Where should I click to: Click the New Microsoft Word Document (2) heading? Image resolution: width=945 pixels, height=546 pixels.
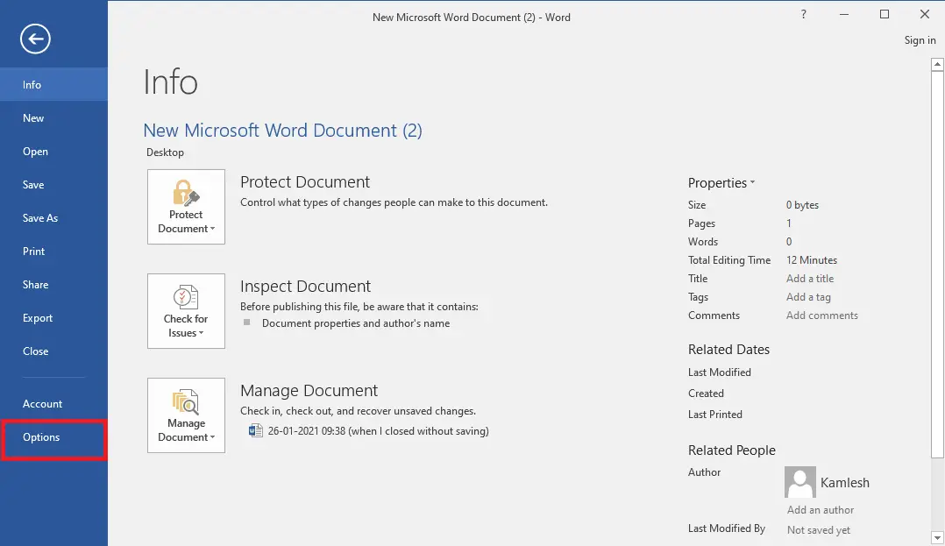click(x=282, y=131)
